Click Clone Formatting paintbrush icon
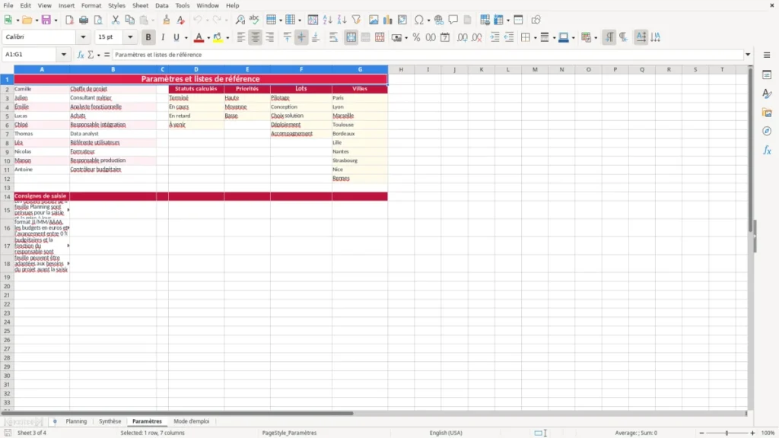The image size is (779, 438). 167,20
